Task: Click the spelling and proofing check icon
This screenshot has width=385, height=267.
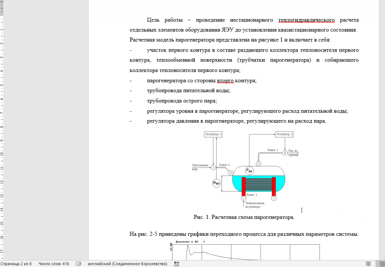Action: tap(79, 264)
